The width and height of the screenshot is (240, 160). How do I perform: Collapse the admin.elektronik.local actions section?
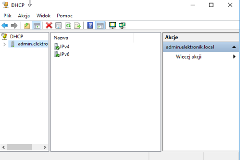coord(234,47)
